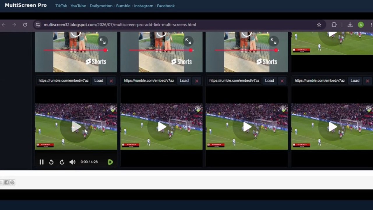Play the second Rumble football video
373x210 pixels.
162,127
